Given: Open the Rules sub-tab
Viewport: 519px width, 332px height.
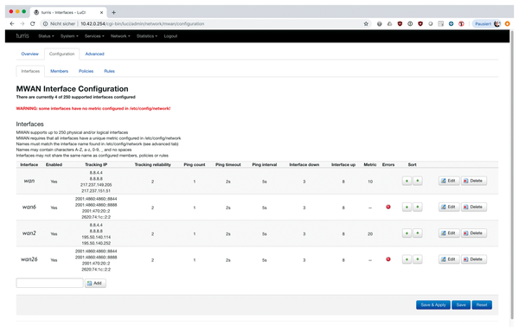Looking at the screenshot, I should (x=109, y=71).
